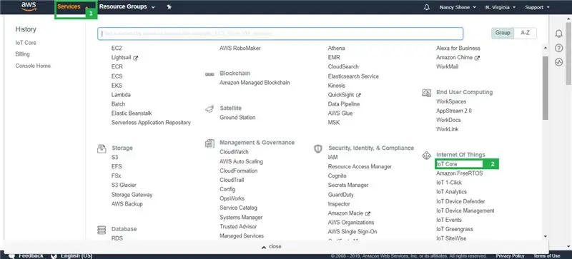
Task: Open Amazon FreeRTOS
Action: [459, 173]
